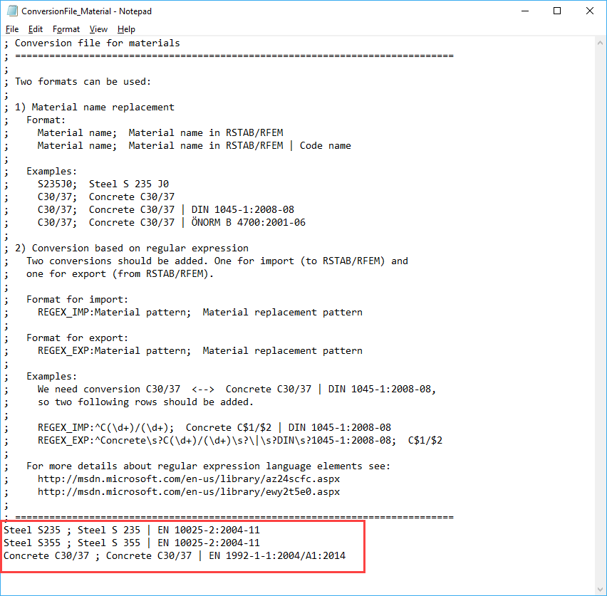The width and height of the screenshot is (607, 596).
Task: Click '2) Conversion based on regular expression' line
Action: point(132,248)
